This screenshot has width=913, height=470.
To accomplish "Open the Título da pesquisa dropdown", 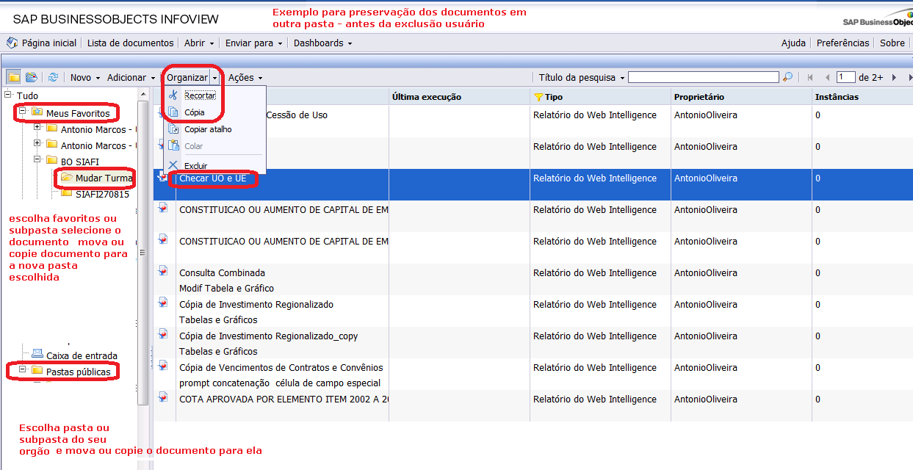I will click(x=582, y=77).
